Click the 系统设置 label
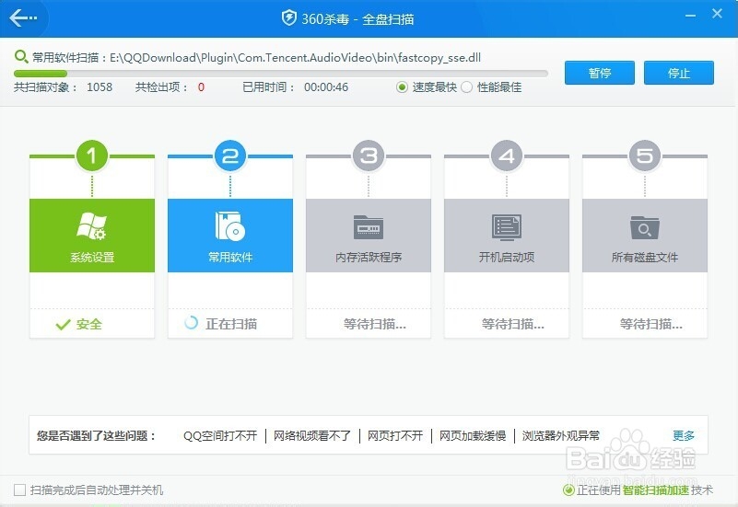Image resolution: width=738 pixels, height=507 pixels. tap(92, 258)
